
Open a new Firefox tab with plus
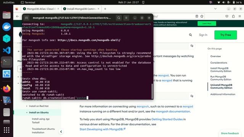click(x=105, y=9)
